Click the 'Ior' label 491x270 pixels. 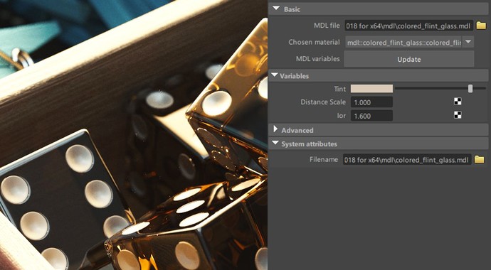pos(342,116)
